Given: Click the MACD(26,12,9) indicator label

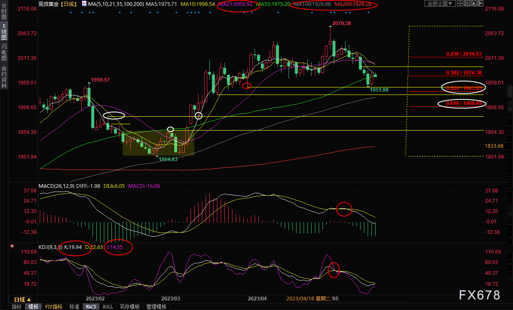Looking at the screenshot, I should tap(57, 186).
